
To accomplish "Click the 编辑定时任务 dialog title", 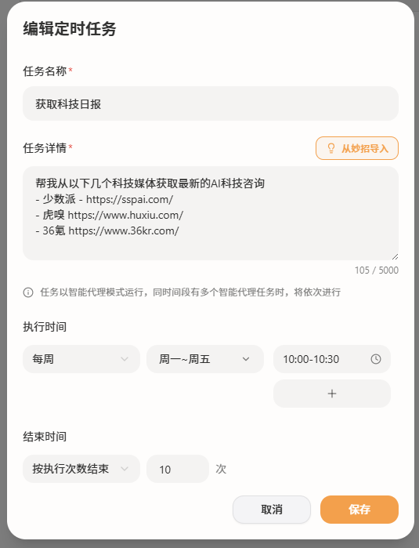I will click(x=70, y=29).
